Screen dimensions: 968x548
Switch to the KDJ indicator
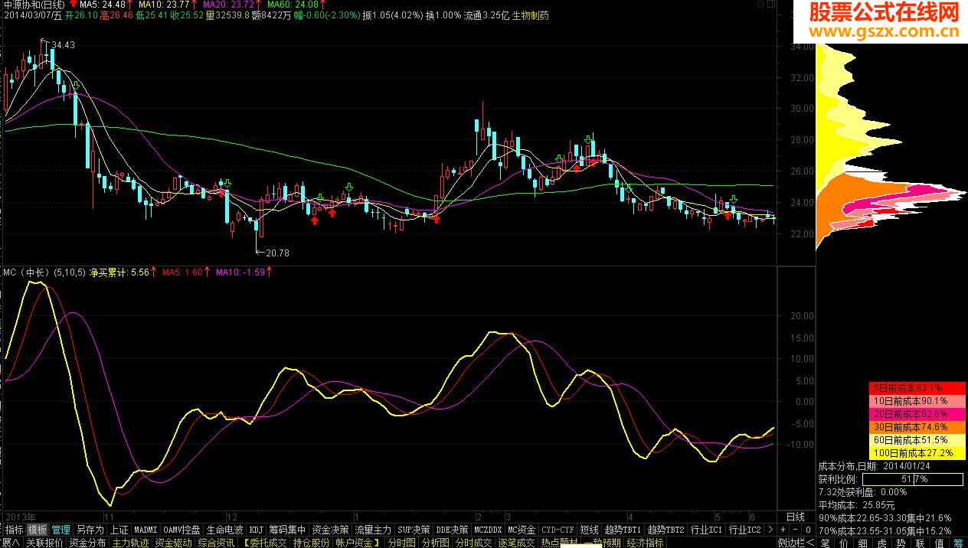coord(257,530)
